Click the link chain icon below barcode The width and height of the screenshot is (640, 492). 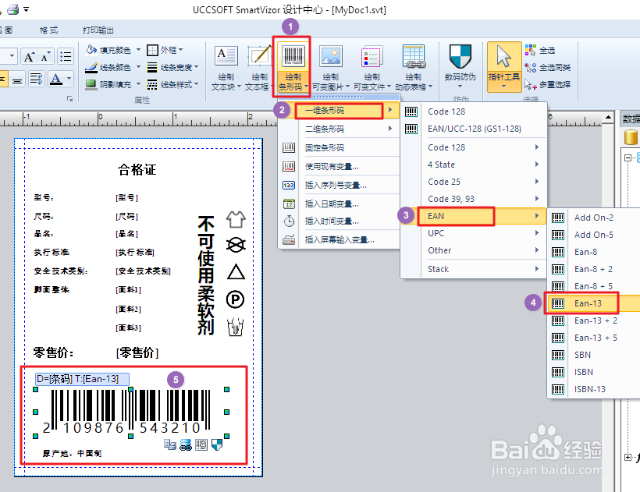(x=186, y=444)
